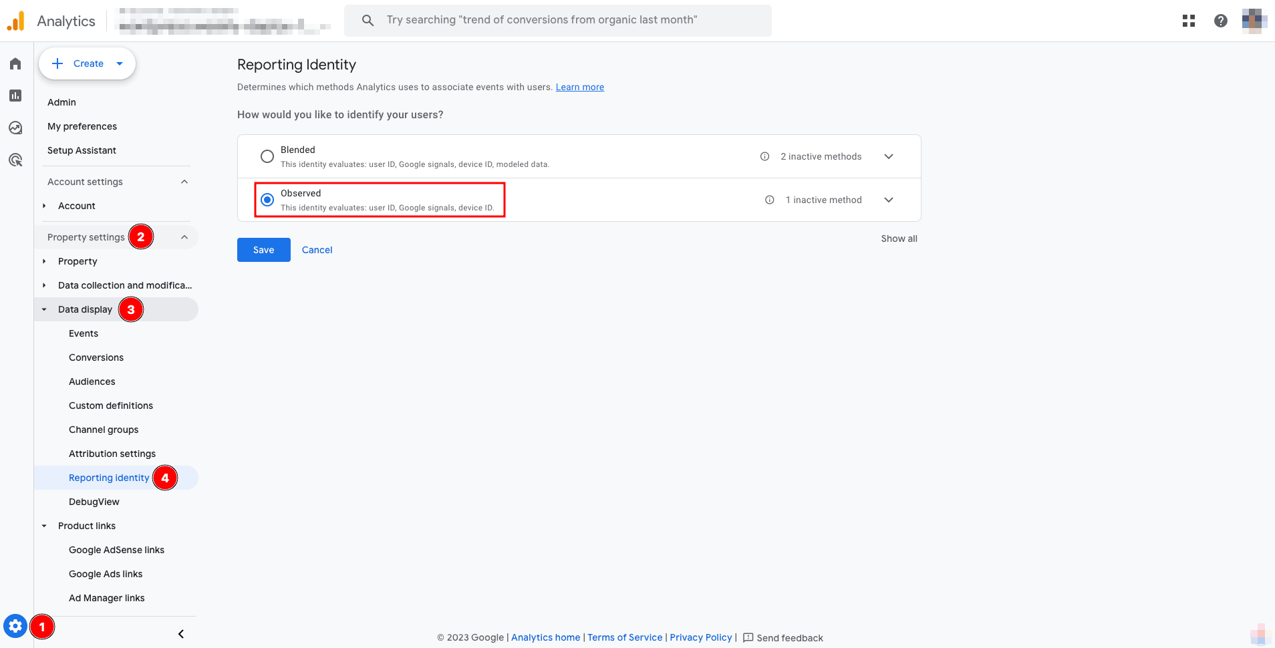Collapse the Account settings section

pos(184,182)
